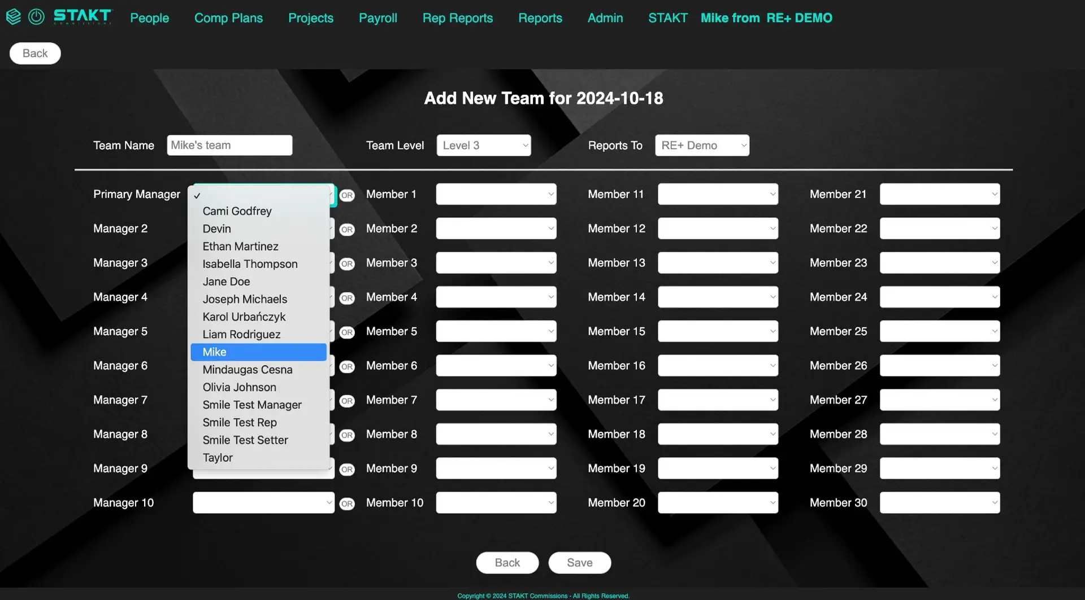Choose Liam Rodriguez option
The image size is (1085, 600).
pyautogui.click(x=259, y=334)
